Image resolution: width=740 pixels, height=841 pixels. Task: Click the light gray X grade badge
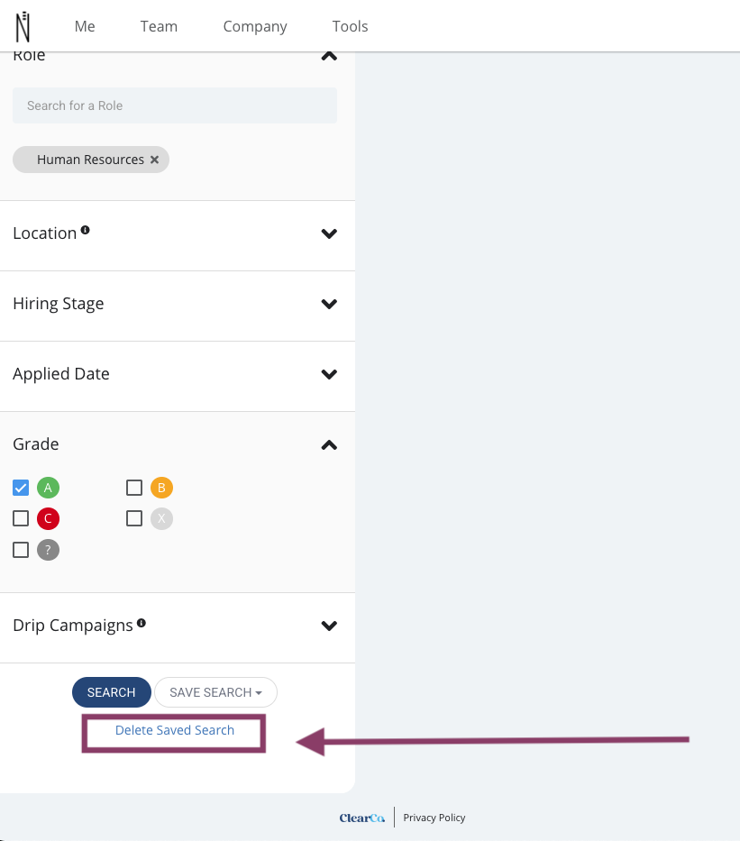[161, 518]
